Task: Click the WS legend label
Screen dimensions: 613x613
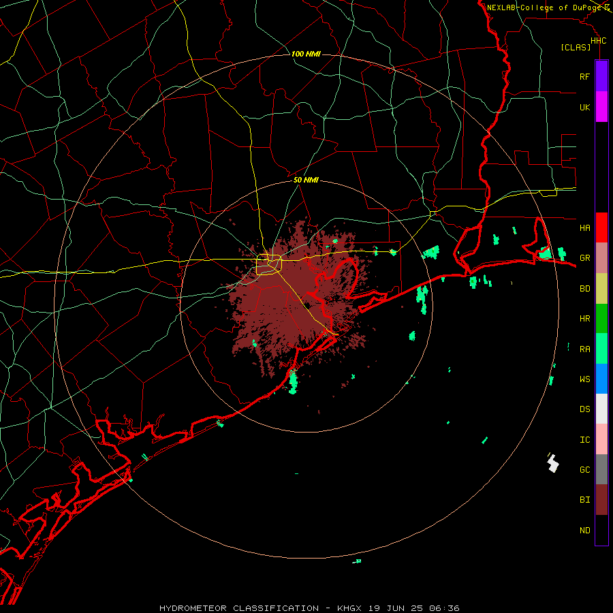Action: pos(584,379)
